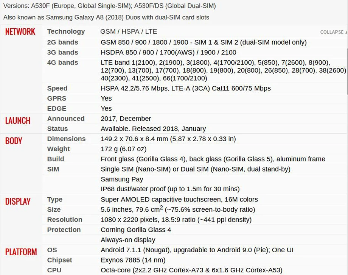Click the '2017, December' announced value
The width and height of the screenshot is (348, 275).
(126, 119)
